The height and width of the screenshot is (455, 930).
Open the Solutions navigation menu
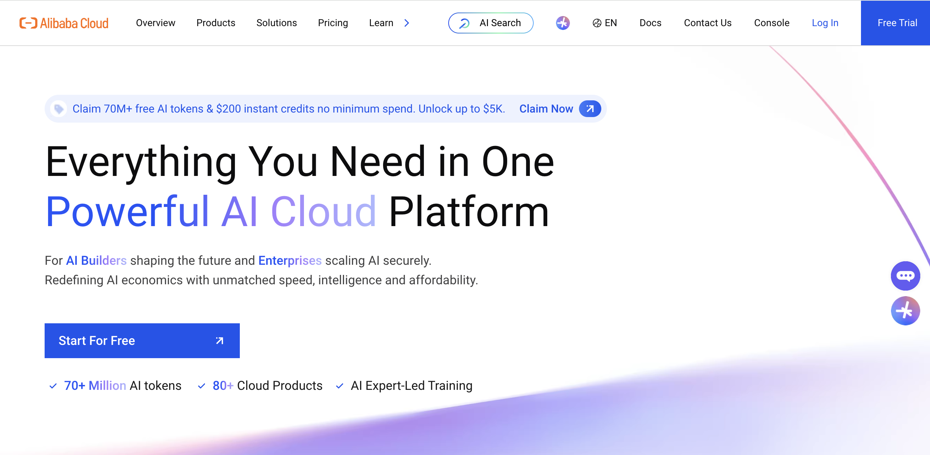coord(276,23)
